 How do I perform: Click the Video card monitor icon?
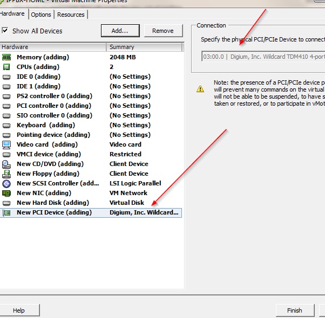(6, 144)
